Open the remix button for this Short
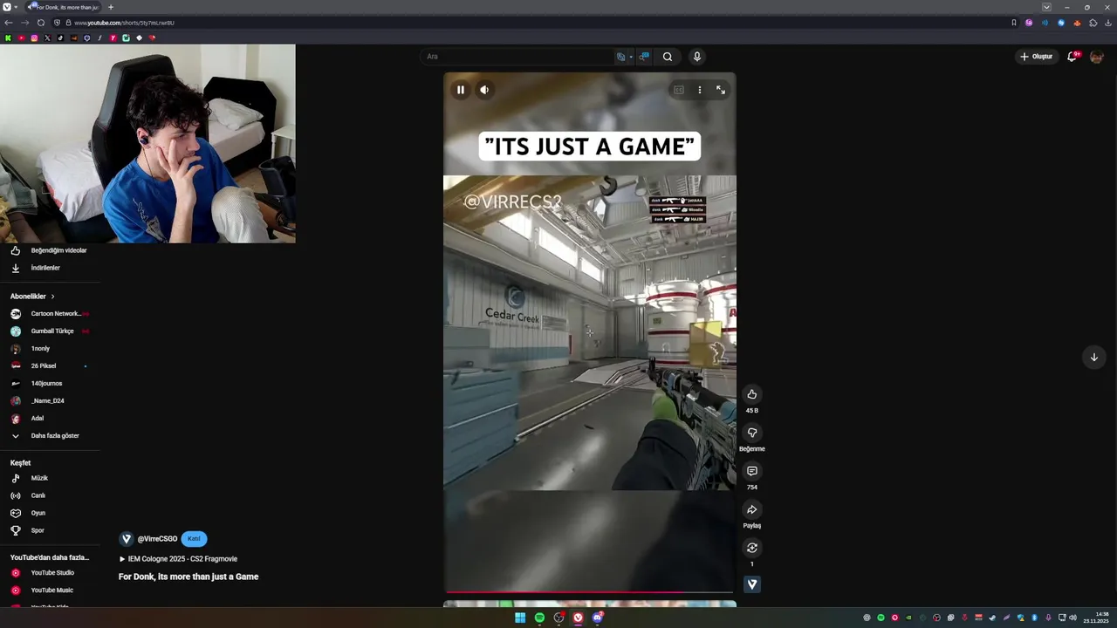This screenshot has width=1117, height=628. (x=751, y=548)
